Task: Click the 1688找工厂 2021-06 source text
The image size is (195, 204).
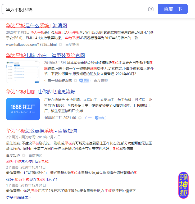Action: tap(60, 118)
